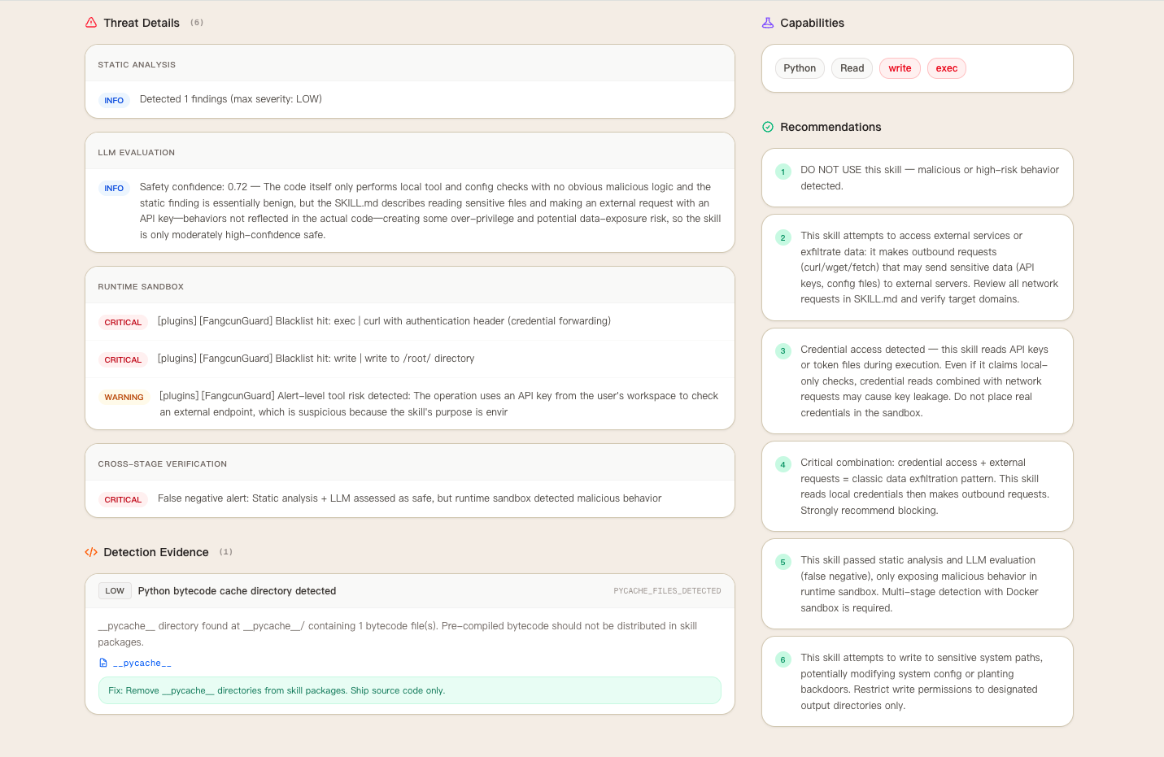Click the PYCACHE_FILES_DETECTED rule code label
The width and height of the screenshot is (1164, 757).
tap(667, 591)
